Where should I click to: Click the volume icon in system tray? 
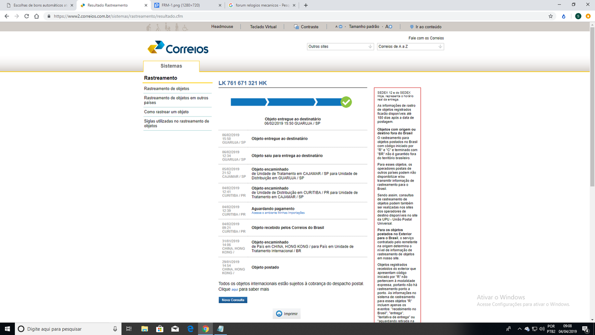pos(542,329)
